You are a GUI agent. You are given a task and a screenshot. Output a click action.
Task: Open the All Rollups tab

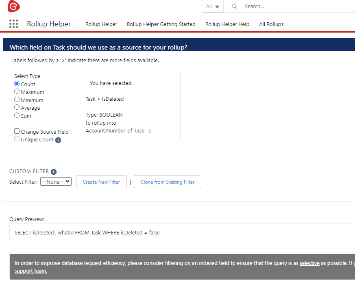coord(271,24)
